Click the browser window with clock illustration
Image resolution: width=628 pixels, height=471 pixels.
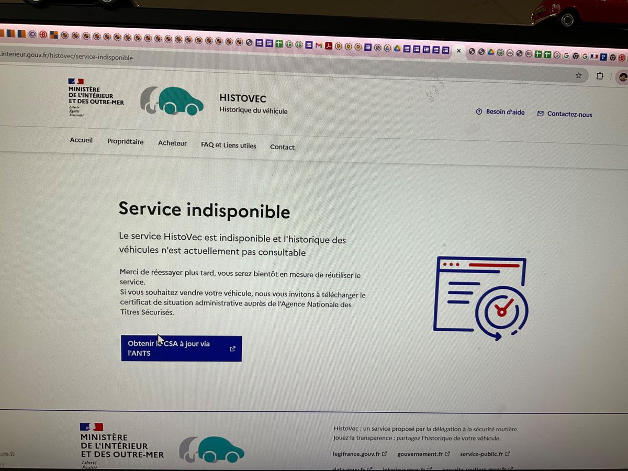[480, 298]
